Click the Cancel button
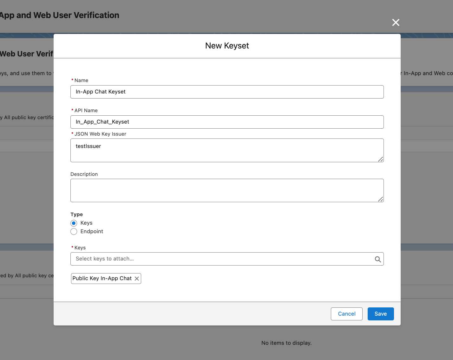 click(x=346, y=314)
